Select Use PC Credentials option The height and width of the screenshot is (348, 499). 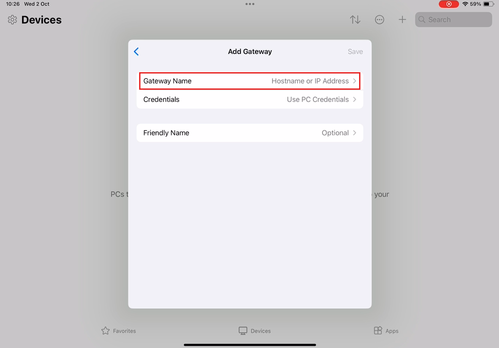coord(318,100)
